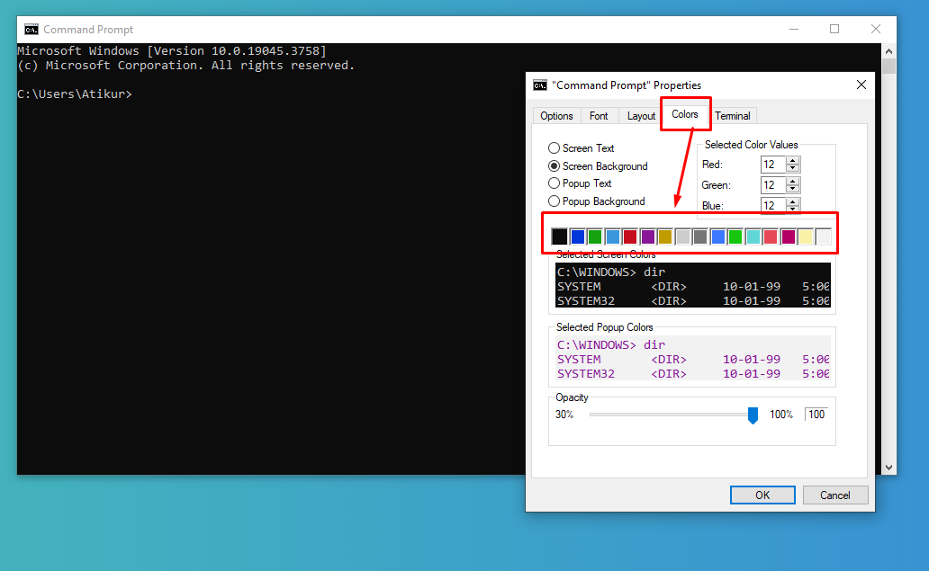Increase the Blue value with up arrow

point(793,201)
